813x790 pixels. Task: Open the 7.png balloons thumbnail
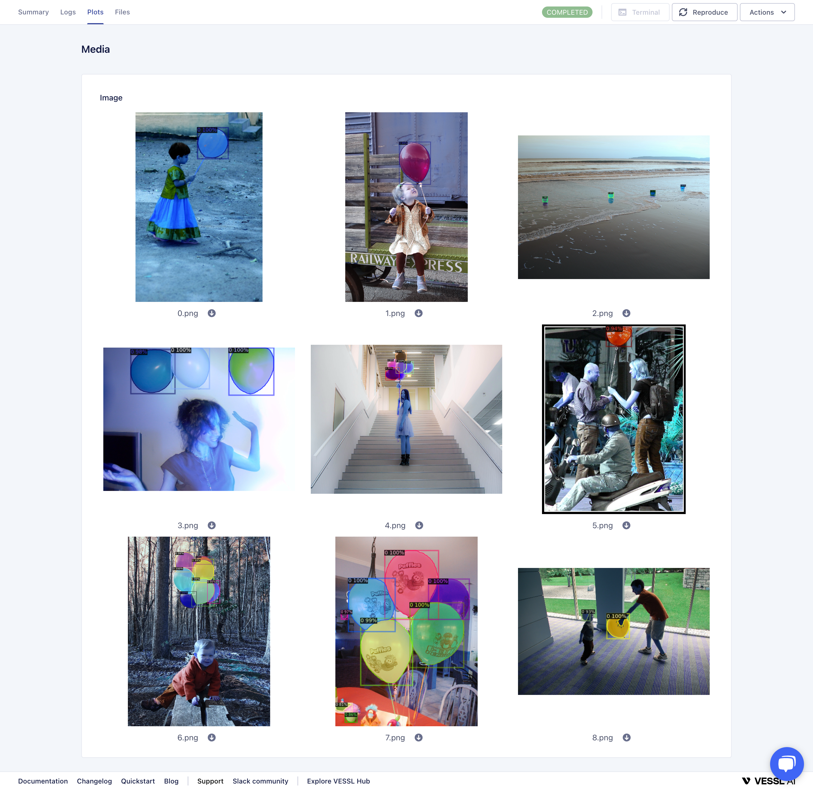tap(406, 631)
